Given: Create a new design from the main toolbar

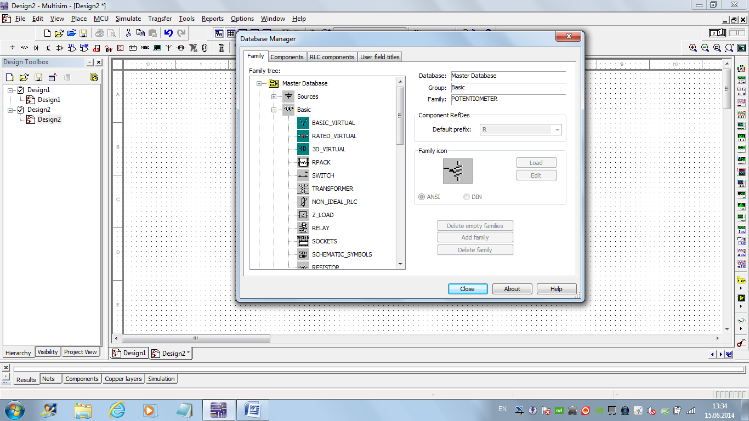Looking at the screenshot, I should [47, 33].
